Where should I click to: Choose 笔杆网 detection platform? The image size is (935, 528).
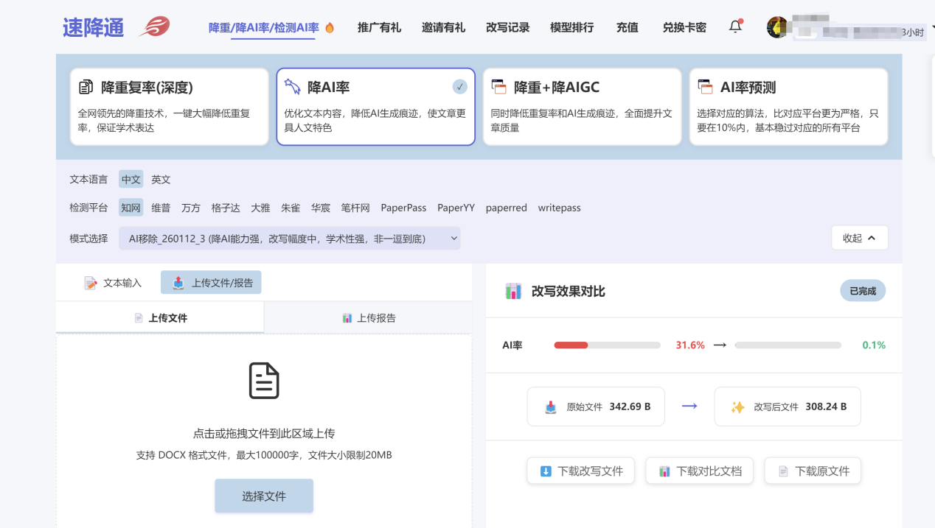click(x=355, y=208)
